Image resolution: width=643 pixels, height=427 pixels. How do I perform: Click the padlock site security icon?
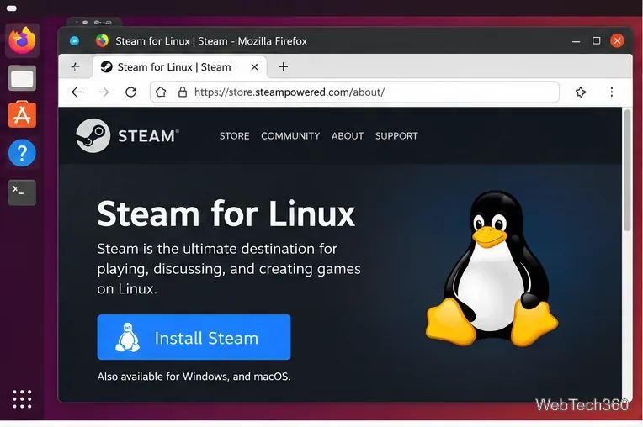(183, 92)
